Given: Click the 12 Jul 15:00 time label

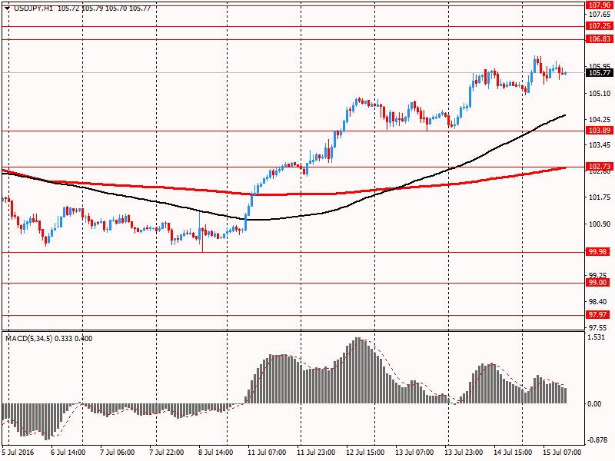Looking at the screenshot, I should point(365,452).
